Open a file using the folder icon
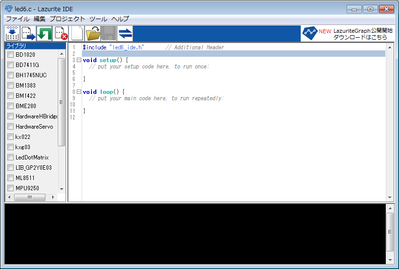 click(93, 33)
